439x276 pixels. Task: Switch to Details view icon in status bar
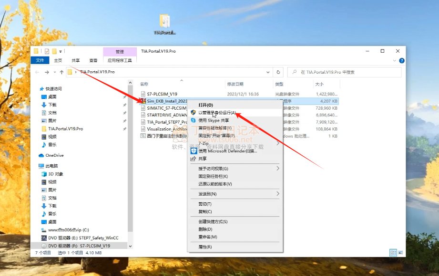pos(393,253)
